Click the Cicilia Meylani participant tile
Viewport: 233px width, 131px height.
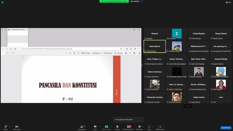(x=199, y=33)
